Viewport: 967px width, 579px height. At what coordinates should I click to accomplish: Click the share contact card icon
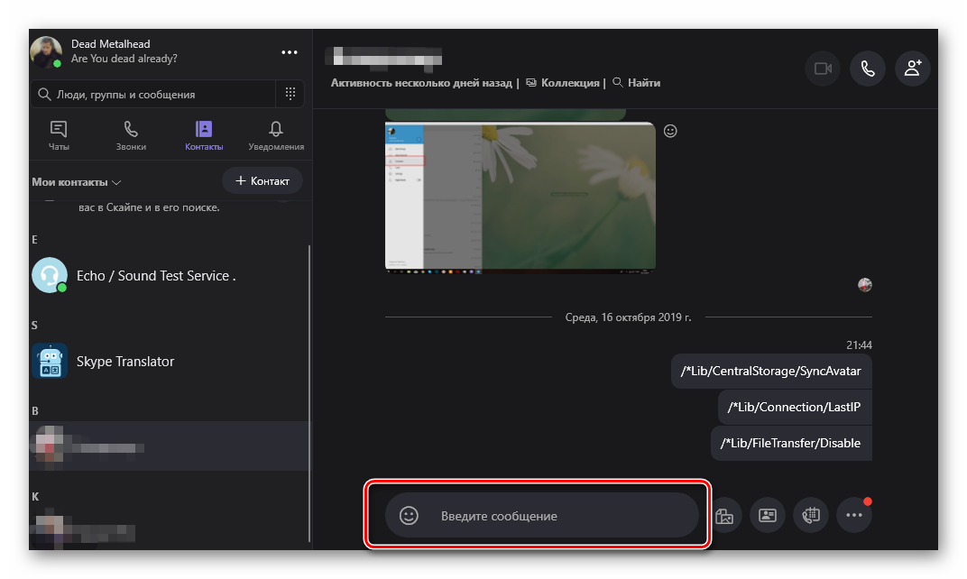[768, 516]
